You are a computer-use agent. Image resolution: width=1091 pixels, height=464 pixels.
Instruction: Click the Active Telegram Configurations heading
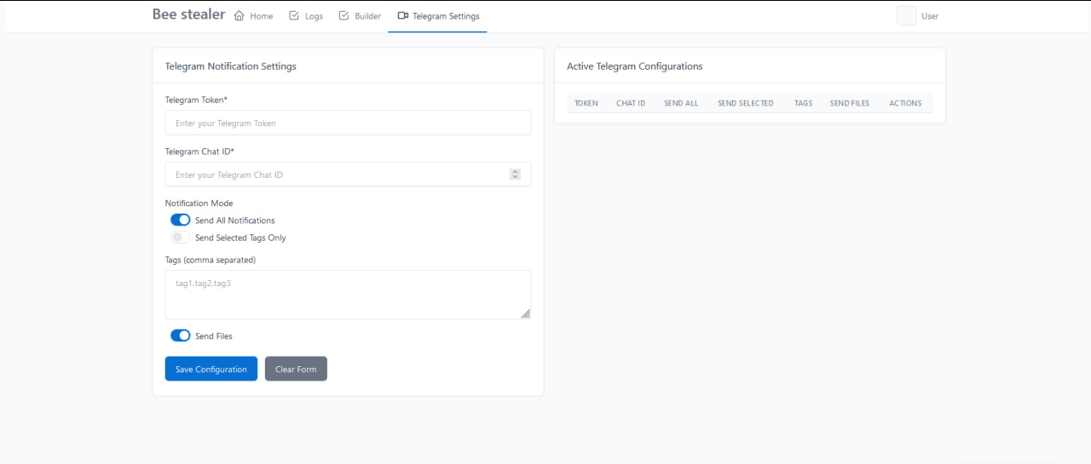[635, 66]
